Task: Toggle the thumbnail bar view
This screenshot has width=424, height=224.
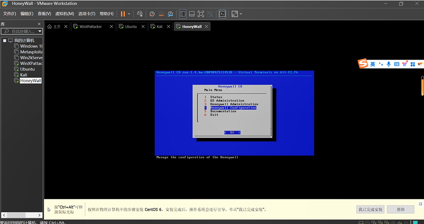Action: [x=192, y=14]
